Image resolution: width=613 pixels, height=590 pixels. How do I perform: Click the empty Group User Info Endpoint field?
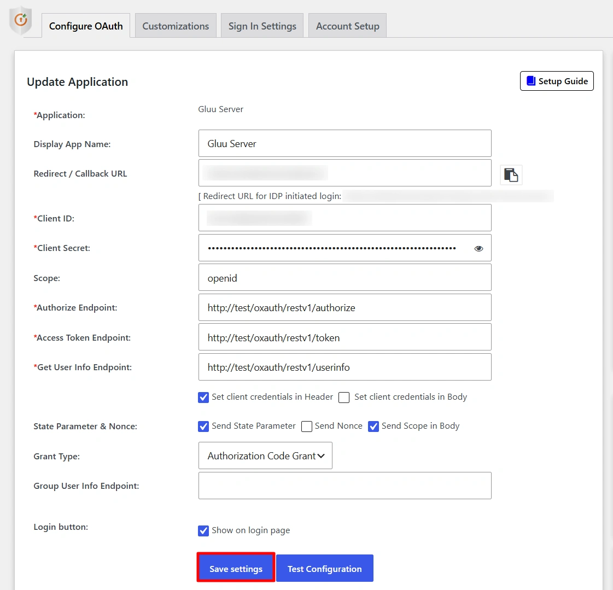coord(345,486)
